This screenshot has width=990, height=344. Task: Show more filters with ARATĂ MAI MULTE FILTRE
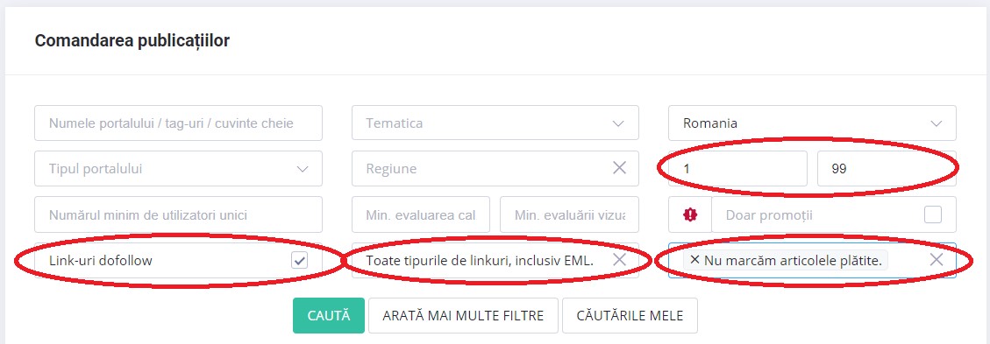click(x=463, y=316)
